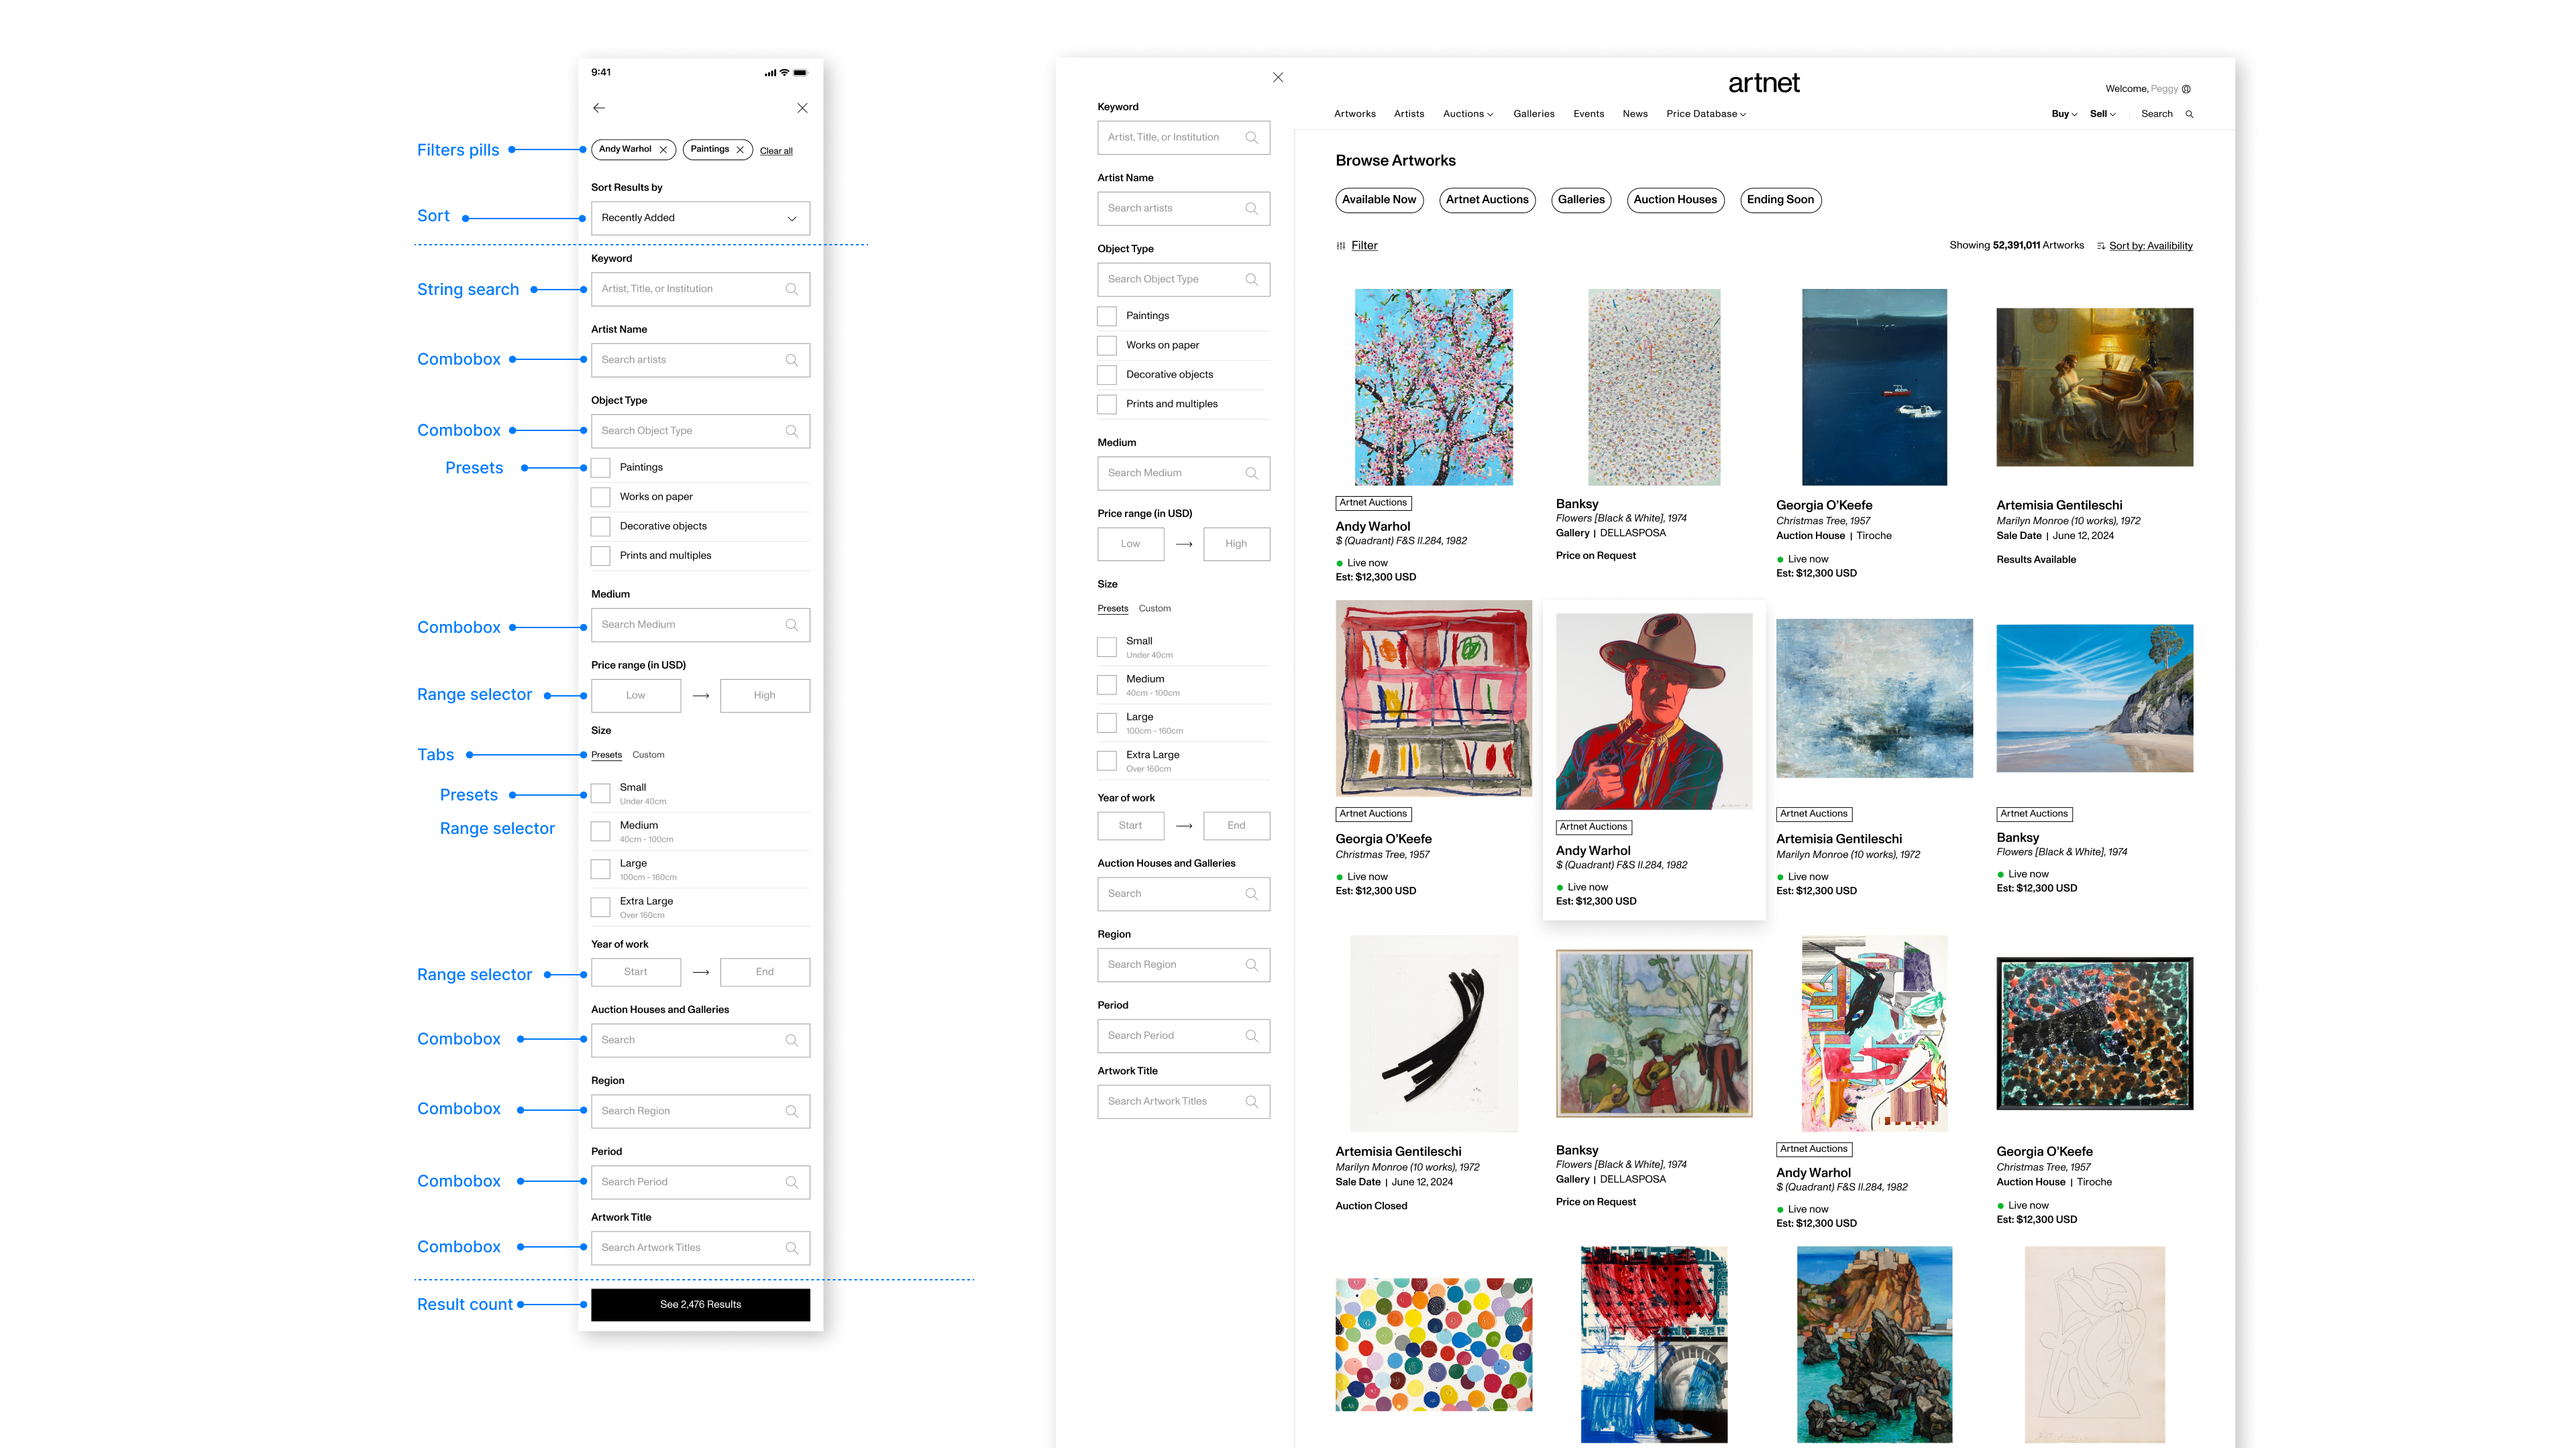Check Decorative objects in mobile panel
This screenshot has width=2576, height=1448.
click(x=601, y=527)
